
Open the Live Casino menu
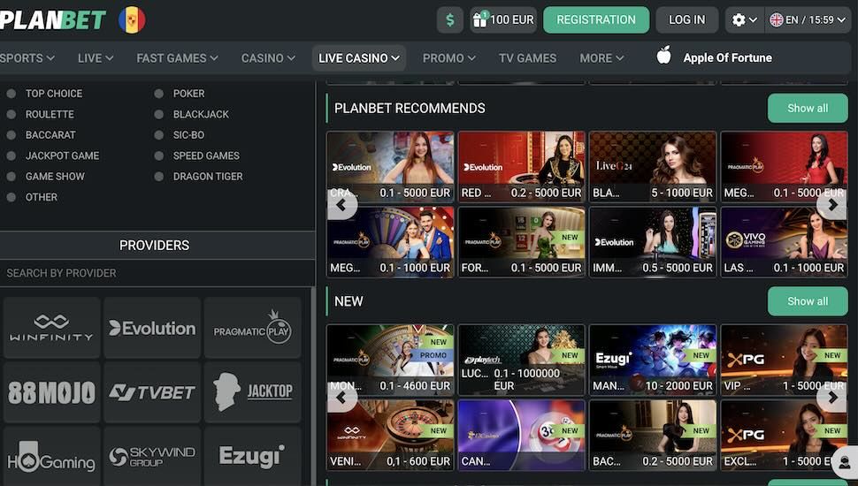pos(358,58)
